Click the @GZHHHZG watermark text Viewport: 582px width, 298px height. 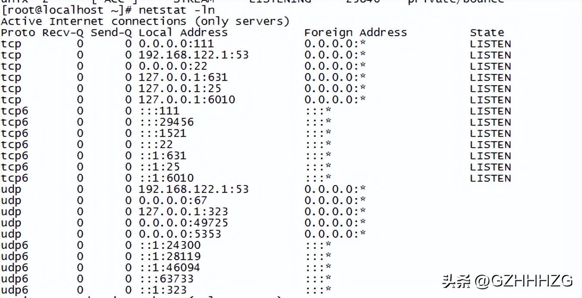point(523,281)
